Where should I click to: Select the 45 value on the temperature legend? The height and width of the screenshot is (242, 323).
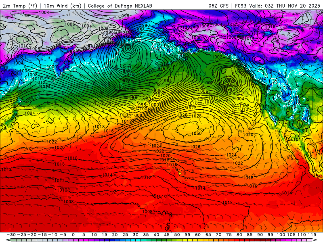(167, 235)
